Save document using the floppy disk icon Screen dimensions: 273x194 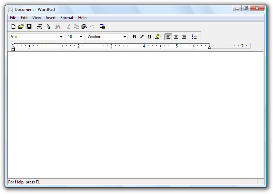pyautogui.click(x=29, y=27)
